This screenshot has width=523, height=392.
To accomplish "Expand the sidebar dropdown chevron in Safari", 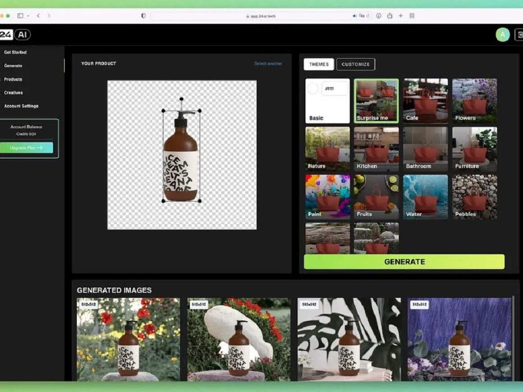I will coord(28,16).
